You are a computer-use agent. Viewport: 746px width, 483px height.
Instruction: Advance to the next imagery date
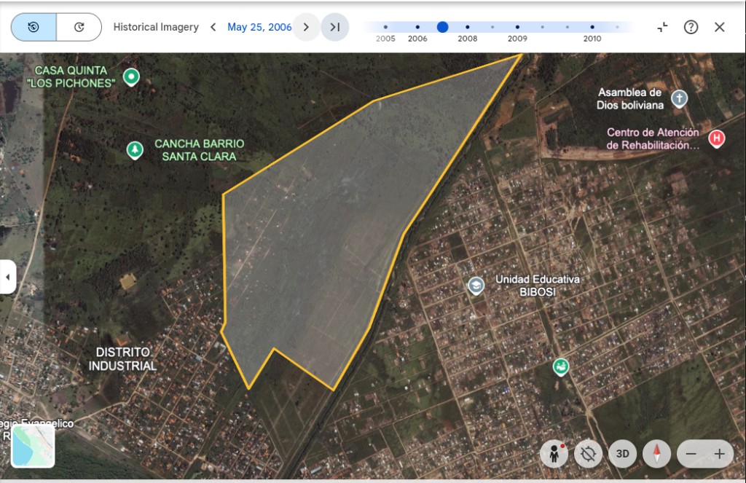[x=306, y=27]
